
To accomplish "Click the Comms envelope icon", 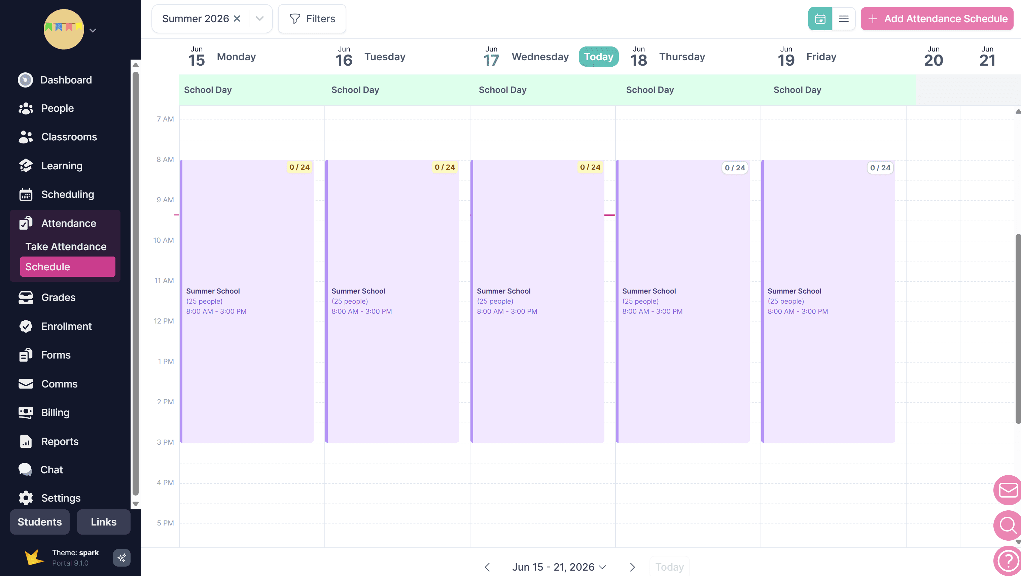I will 26,384.
